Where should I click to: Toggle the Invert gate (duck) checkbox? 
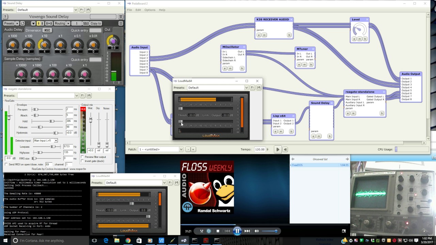tap(83, 161)
